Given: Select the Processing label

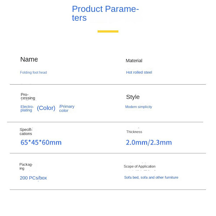Looking at the screenshot, I should tap(28, 96).
